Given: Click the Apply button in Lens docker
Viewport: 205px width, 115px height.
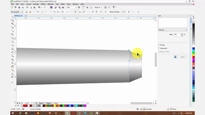Looking at the screenshot, I should coord(182,57).
